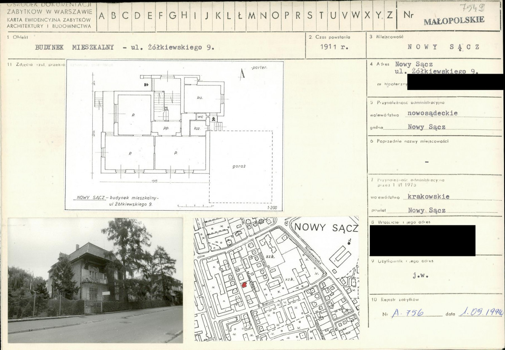Click the value 'nowosądeckie'
505x350 pixels.
[x=432, y=113]
